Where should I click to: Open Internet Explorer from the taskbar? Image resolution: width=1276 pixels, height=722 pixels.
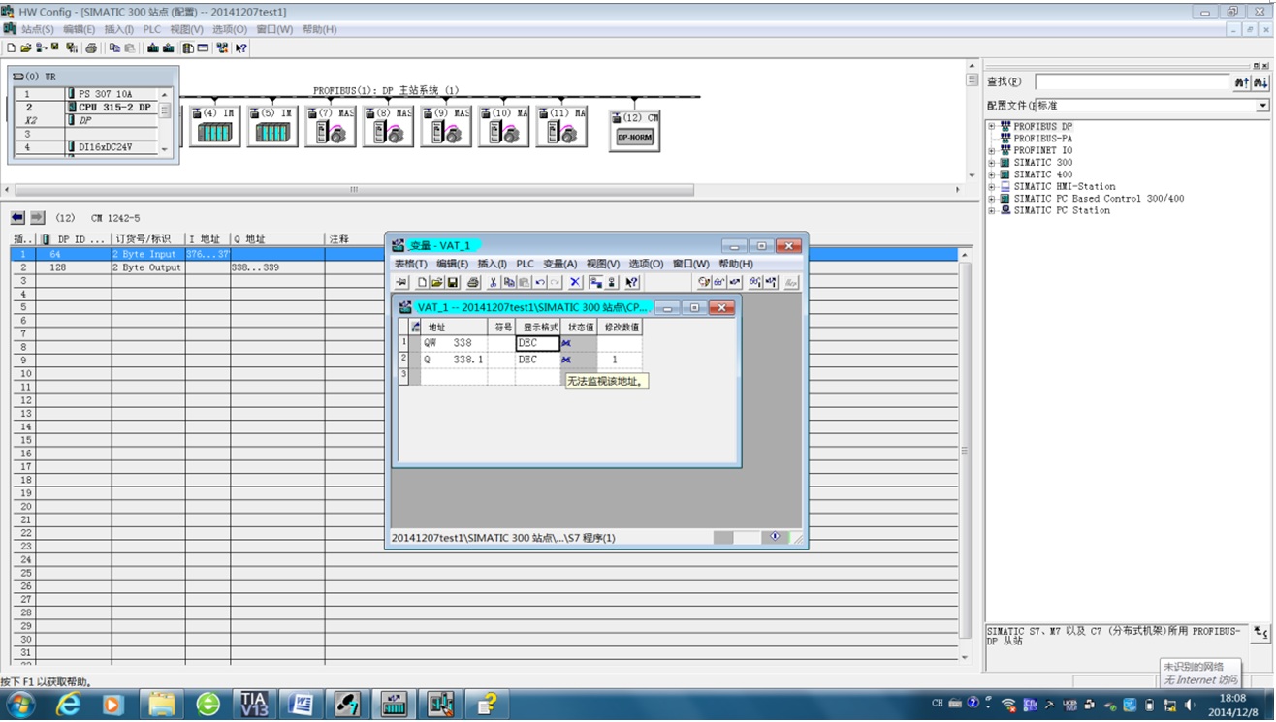point(68,705)
